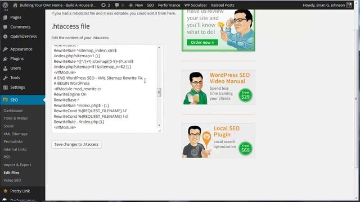Open SEO menu in admin bar
The image size is (360, 202).
150,5
